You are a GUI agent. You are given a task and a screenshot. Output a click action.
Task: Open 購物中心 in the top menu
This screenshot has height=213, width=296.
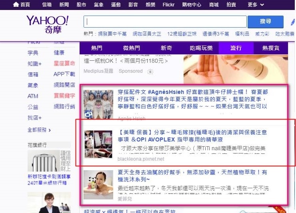tap(192, 4)
